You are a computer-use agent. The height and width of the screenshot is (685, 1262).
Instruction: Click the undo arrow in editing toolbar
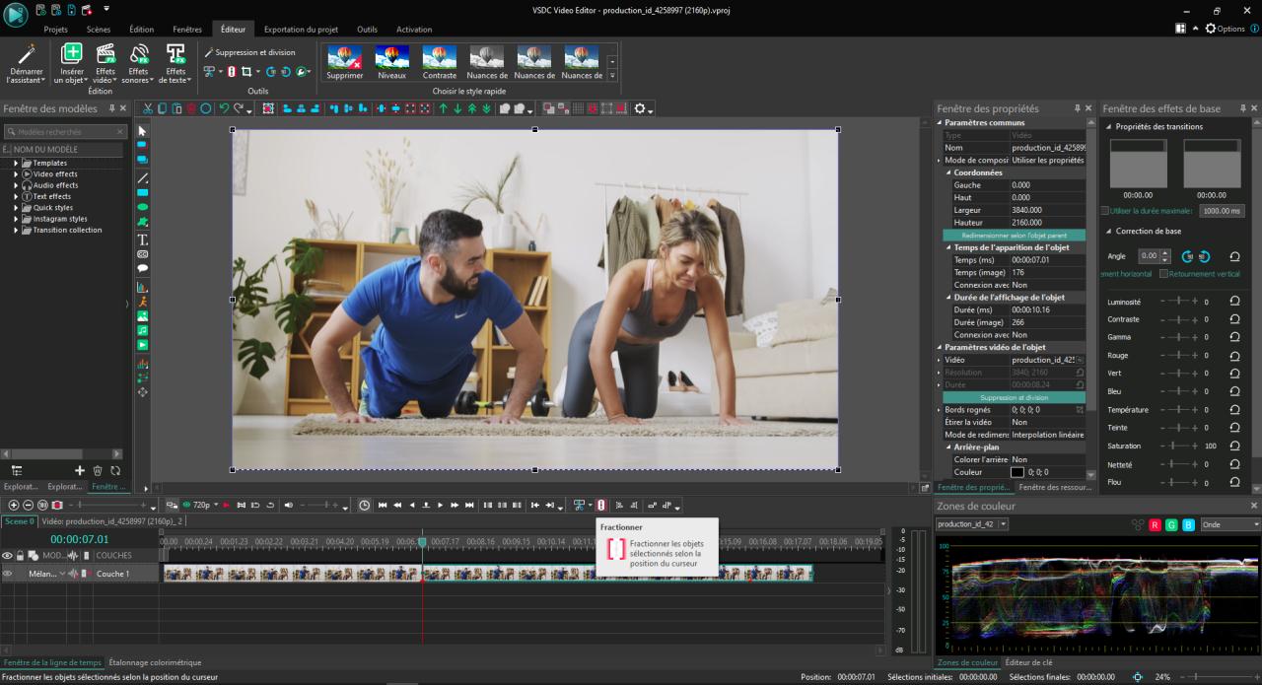point(224,108)
